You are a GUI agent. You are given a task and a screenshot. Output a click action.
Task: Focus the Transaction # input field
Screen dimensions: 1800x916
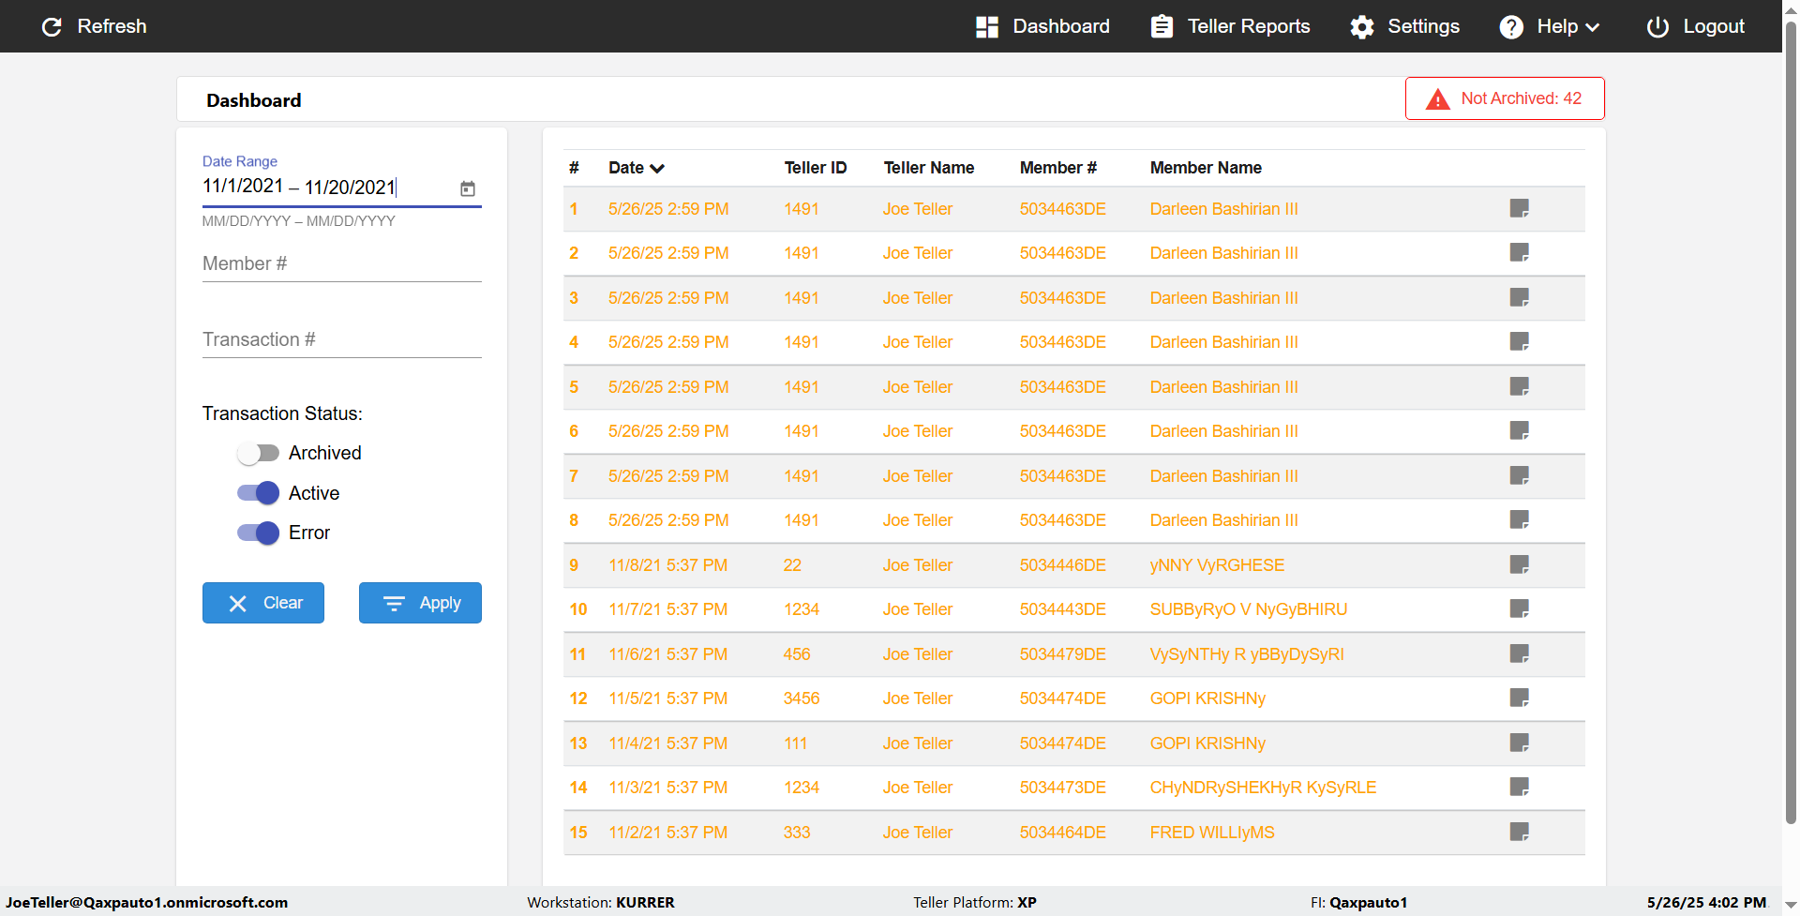(x=341, y=339)
